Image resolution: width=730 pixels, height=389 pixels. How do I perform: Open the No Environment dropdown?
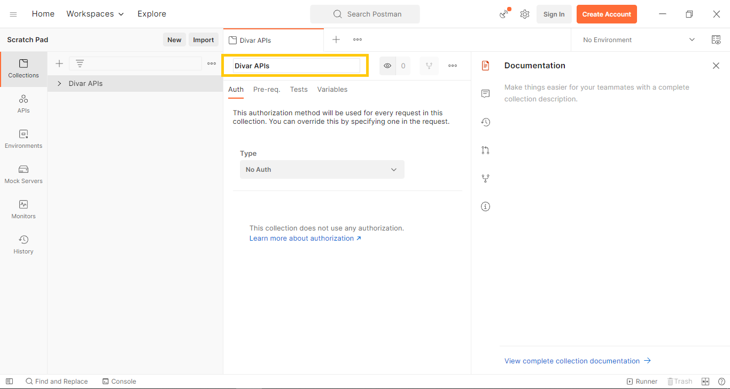pyautogui.click(x=639, y=40)
